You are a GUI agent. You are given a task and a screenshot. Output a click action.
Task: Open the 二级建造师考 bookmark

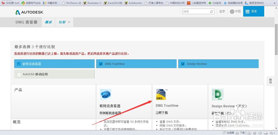pyautogui.click(x=197, y=3)
